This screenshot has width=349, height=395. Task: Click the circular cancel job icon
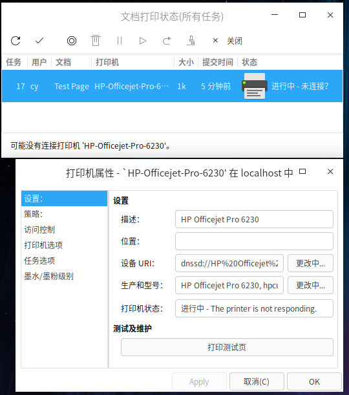[72, 41]
